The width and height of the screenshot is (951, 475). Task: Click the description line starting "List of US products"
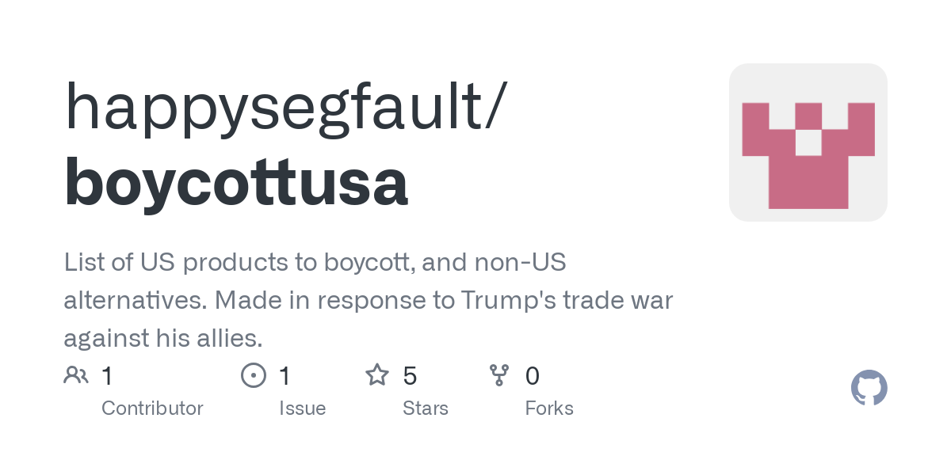pos(315,263)
